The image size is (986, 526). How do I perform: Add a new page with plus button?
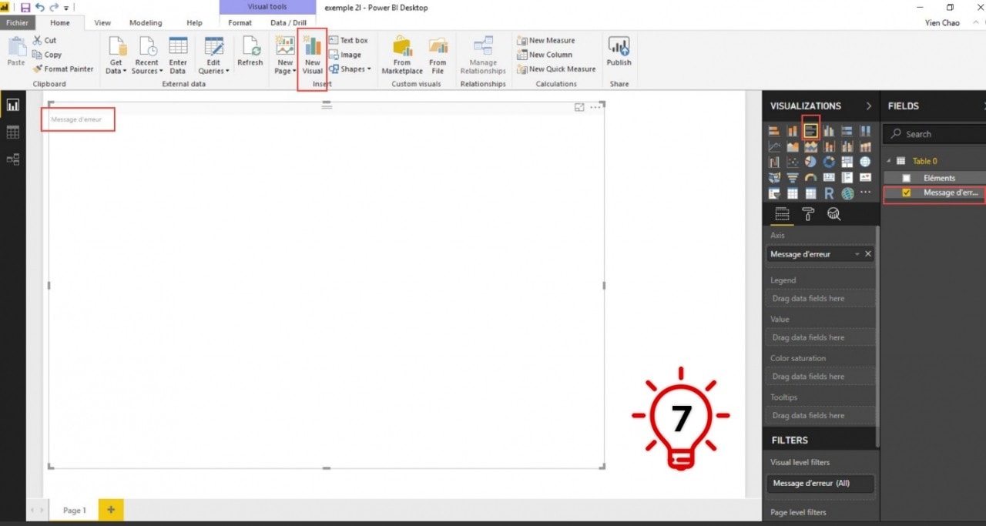click(x=111, y=510)
